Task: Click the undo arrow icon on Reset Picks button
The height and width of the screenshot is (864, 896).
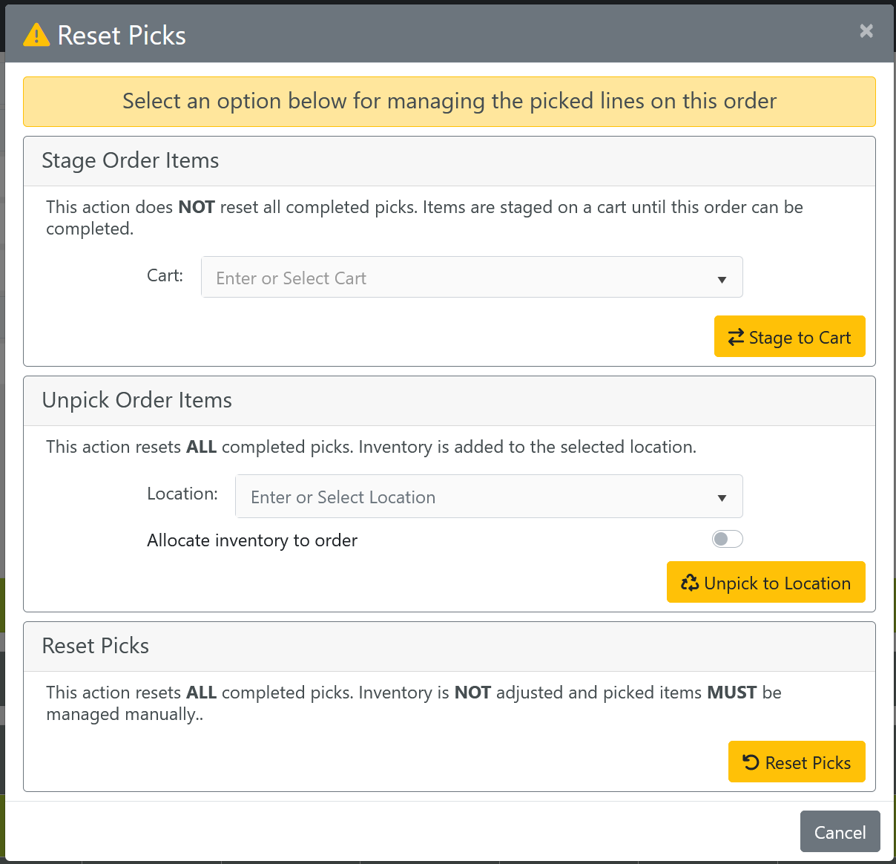Action: (751, 762)
